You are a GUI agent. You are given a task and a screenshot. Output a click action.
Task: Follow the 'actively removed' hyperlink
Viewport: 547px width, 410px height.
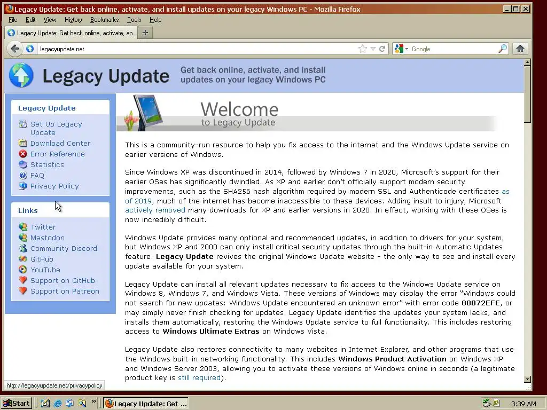pos(155,210)
